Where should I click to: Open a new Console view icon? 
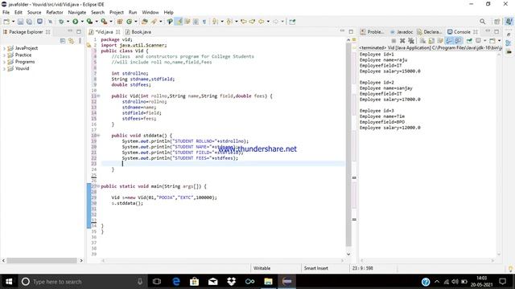coord(492,41)
